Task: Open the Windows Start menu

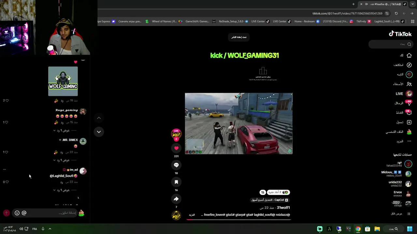Action: 410,229
